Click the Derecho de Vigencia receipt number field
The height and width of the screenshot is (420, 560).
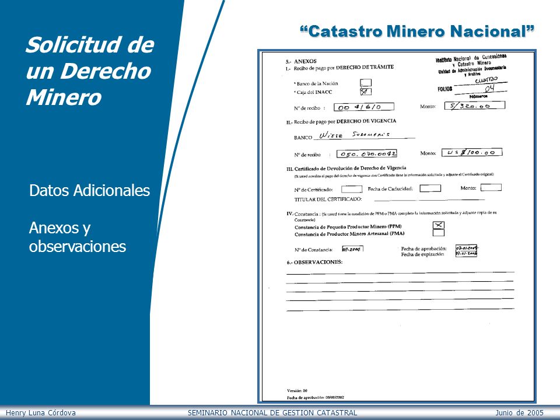pos(367,154)
